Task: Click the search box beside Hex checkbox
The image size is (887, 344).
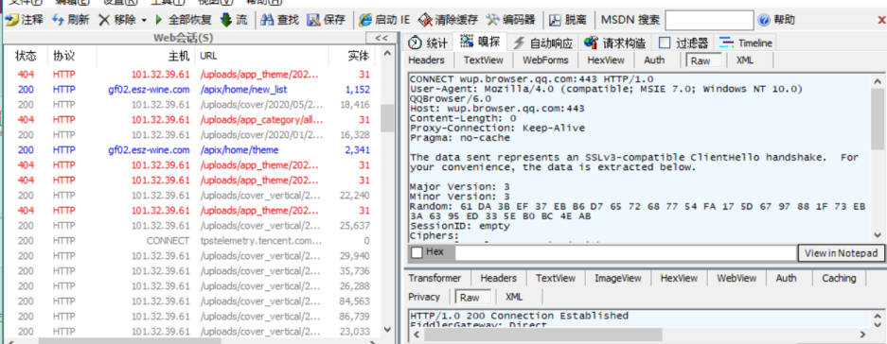Action: (626, 252)
